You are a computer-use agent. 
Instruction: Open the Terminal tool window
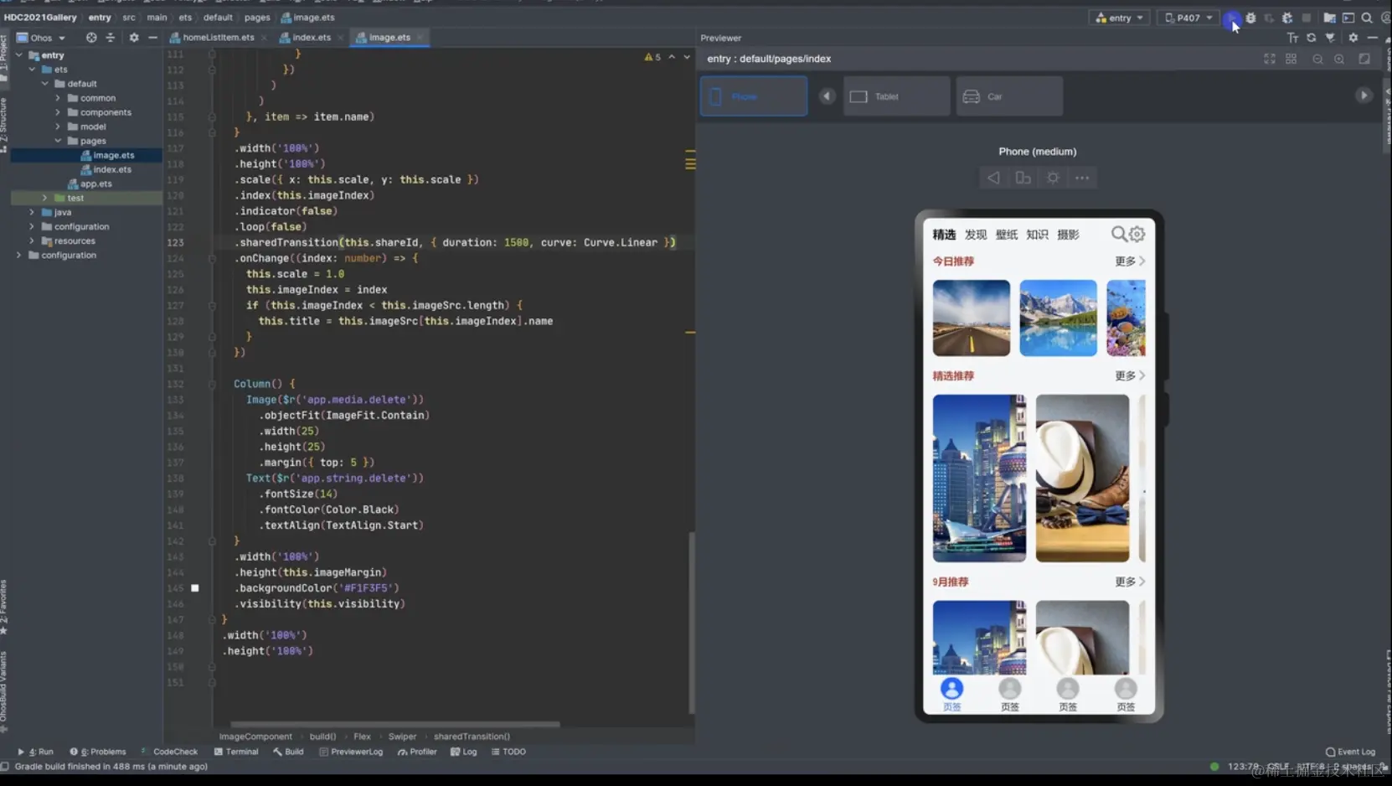pos(236,752)
